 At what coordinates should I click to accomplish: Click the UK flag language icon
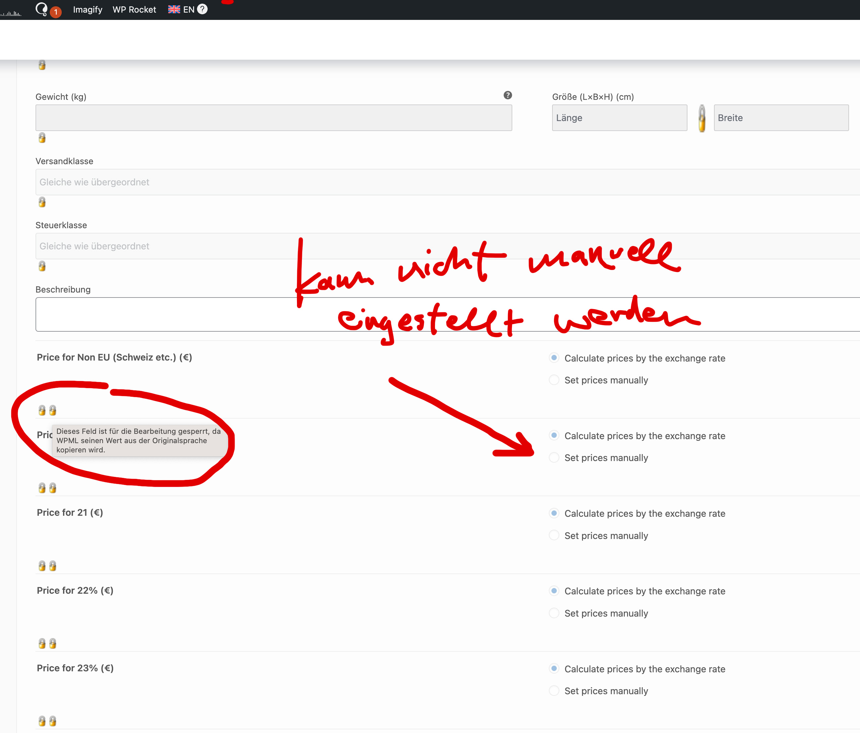click(174, 9)
